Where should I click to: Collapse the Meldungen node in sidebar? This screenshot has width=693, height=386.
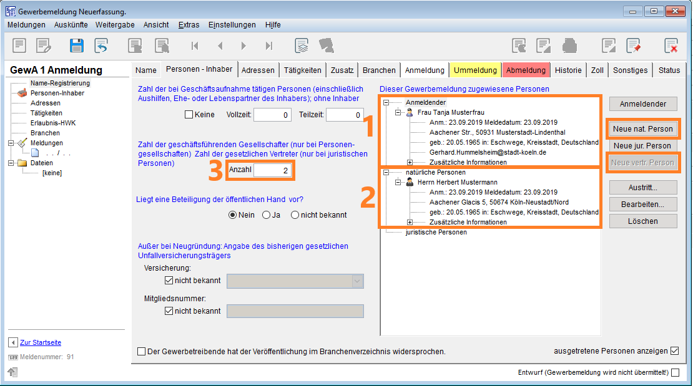(11, 143)
